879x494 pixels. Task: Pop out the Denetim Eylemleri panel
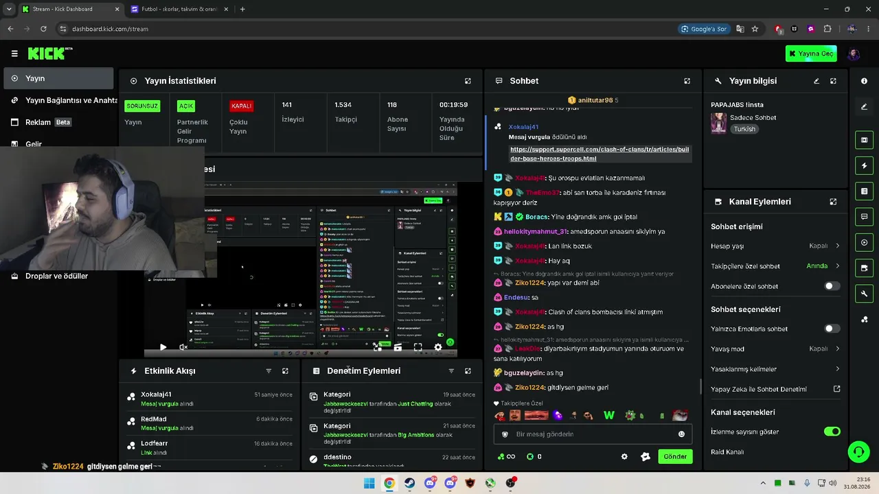point(468,370)
